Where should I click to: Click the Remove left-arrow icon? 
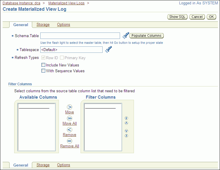tap(70, 130)
